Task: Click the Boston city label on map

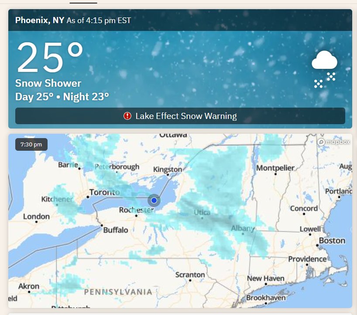Action: click(x=332, y=240)
